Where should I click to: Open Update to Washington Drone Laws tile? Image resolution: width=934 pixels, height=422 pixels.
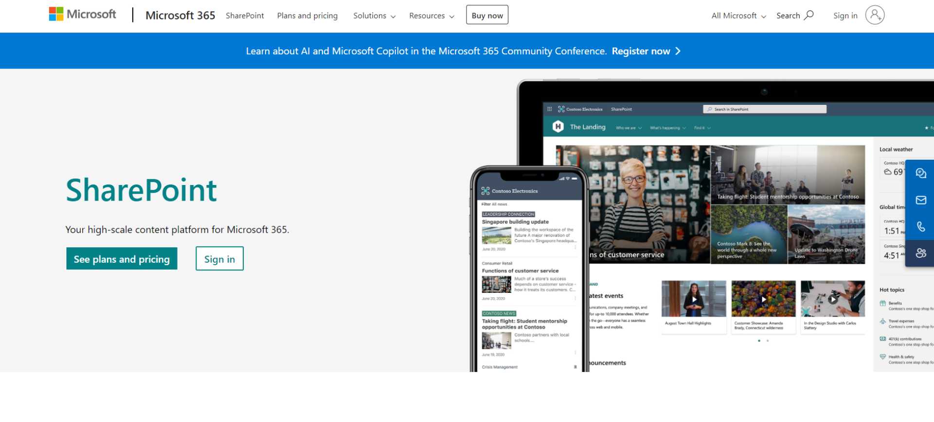826,235
